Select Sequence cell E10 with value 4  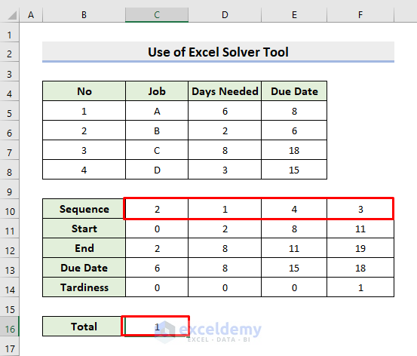coord(294,209)
